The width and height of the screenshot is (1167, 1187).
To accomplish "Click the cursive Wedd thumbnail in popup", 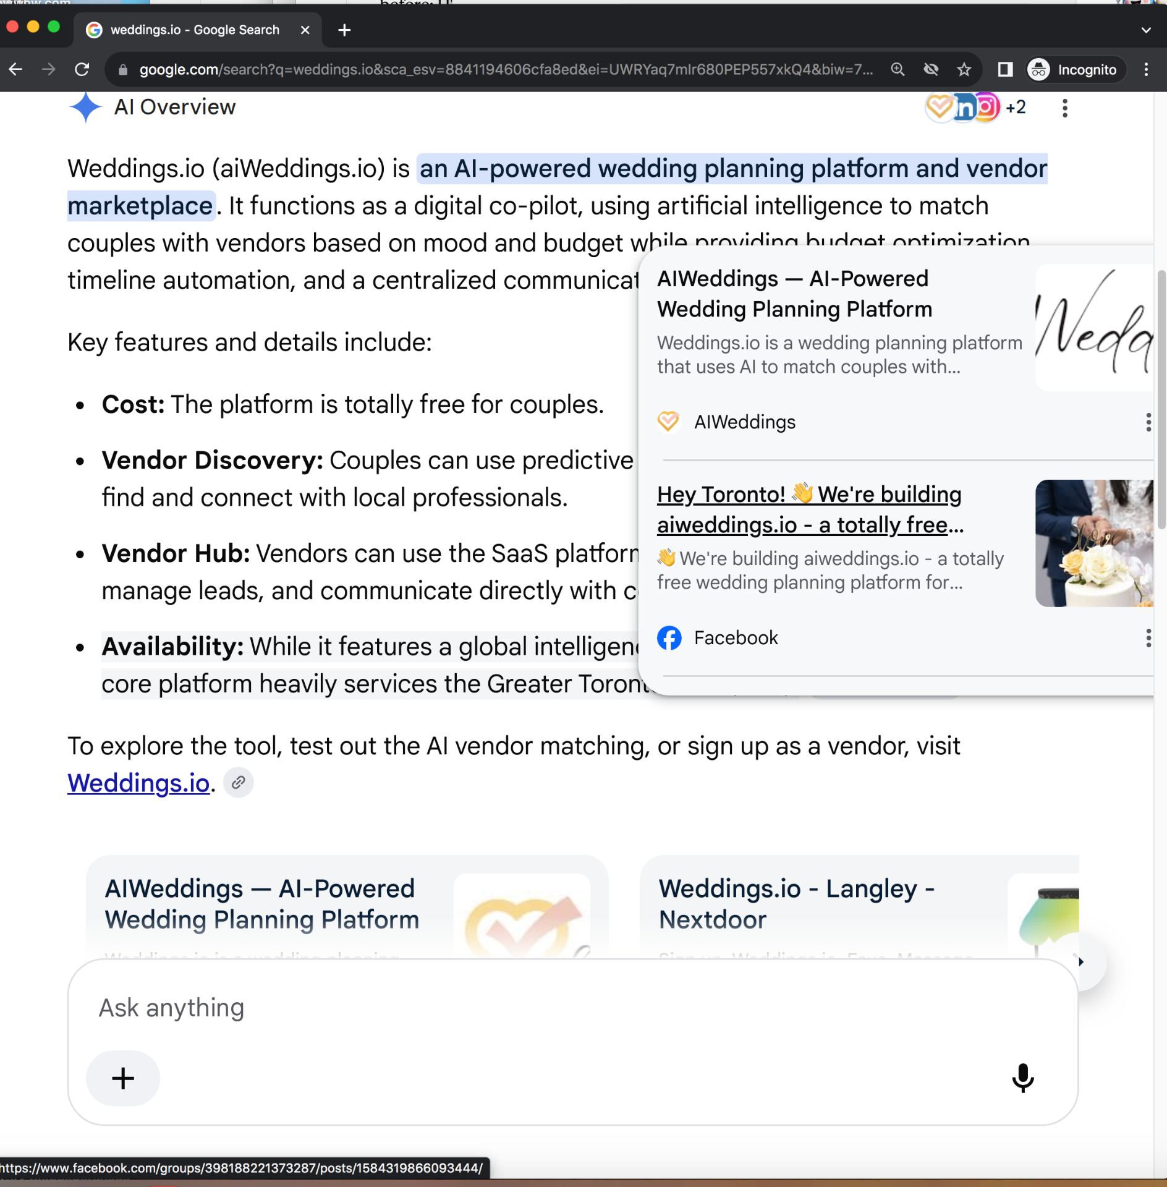I will click(1094, 328).
